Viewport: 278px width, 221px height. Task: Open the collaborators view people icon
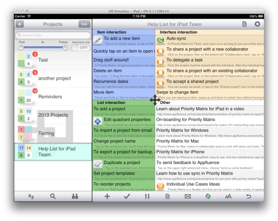pyautogui.click(x=75, y=196)
